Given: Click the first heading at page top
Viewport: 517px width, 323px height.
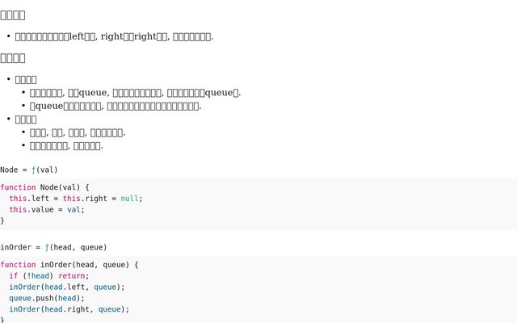Looking at the screenshot, I should coord(13,15).
